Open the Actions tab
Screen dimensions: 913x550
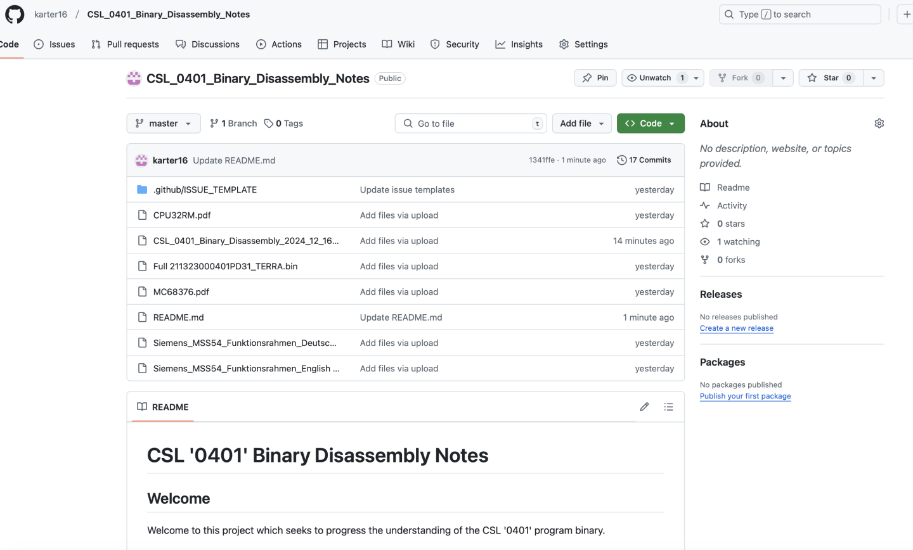279,44
